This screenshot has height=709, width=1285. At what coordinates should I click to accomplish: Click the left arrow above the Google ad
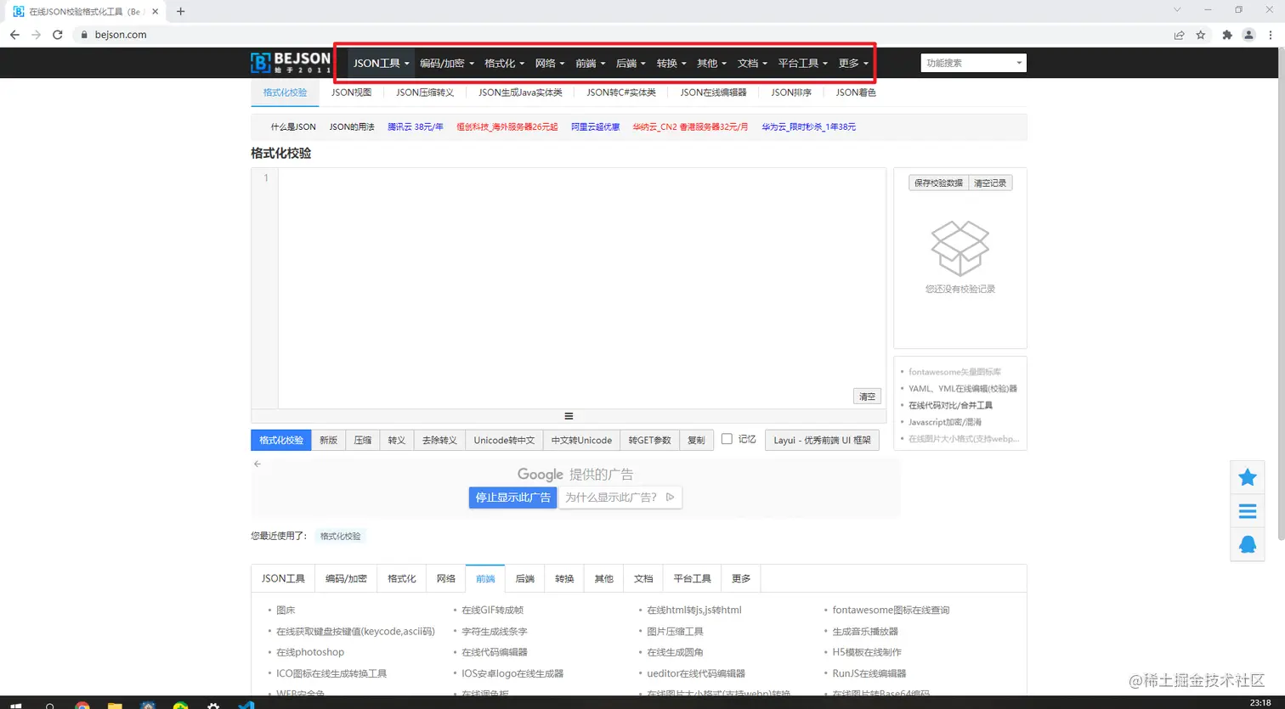point(258,464)
